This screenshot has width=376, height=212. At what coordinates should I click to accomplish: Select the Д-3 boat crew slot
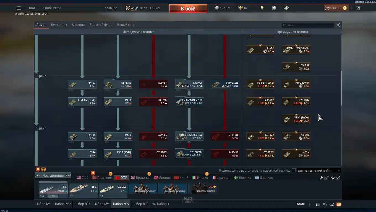click(x=83, y=189)
